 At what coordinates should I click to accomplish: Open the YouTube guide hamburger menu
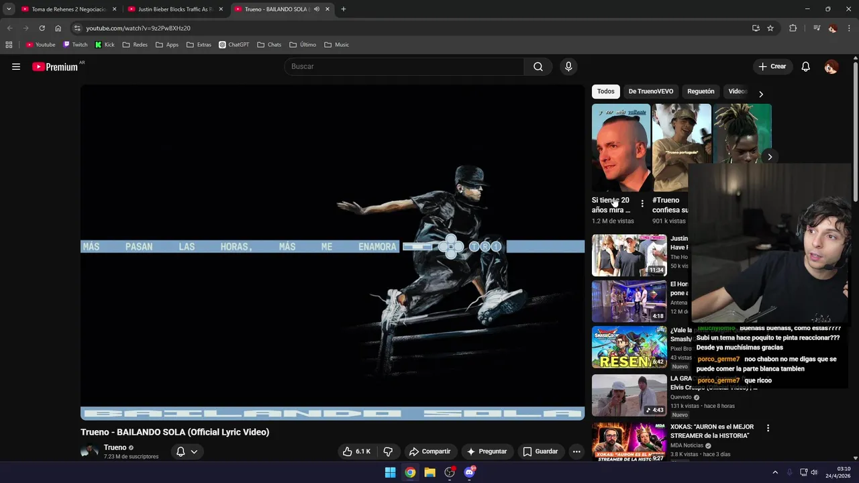[16, 66]
